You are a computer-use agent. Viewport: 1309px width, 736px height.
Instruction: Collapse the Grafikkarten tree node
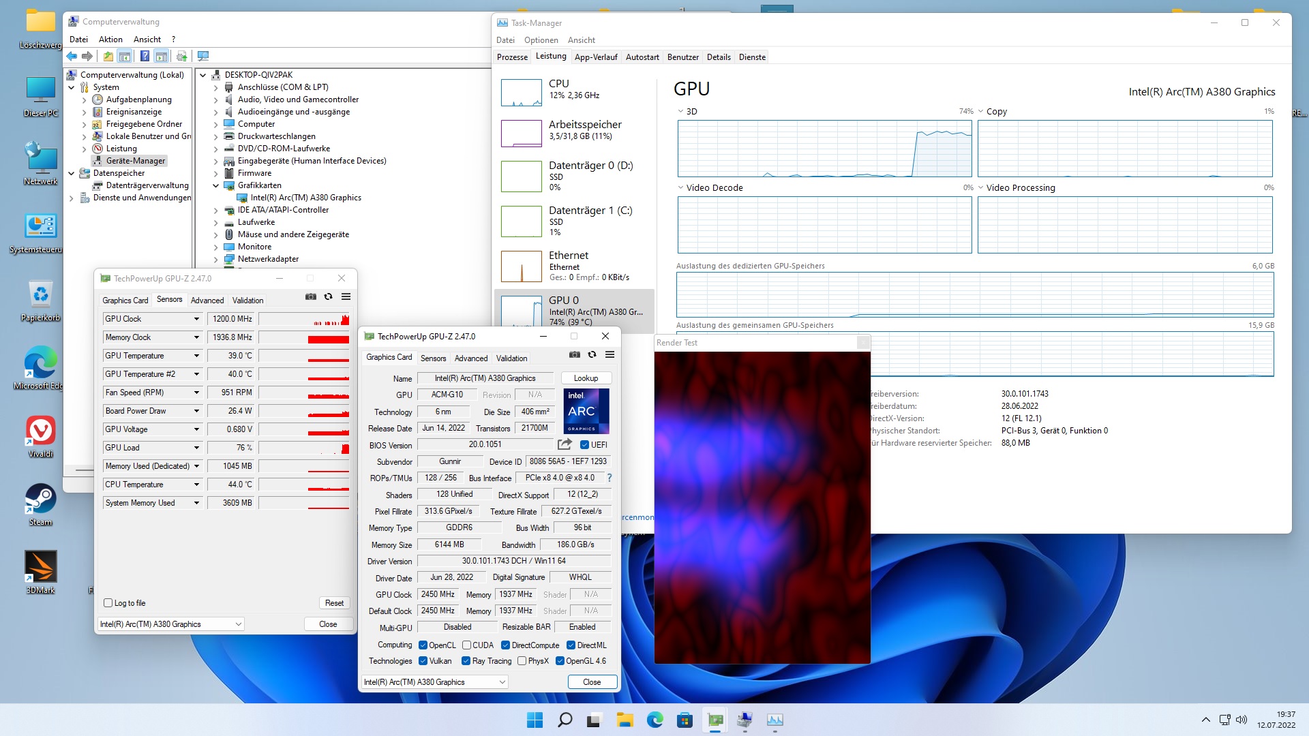(x=216, y=185)
